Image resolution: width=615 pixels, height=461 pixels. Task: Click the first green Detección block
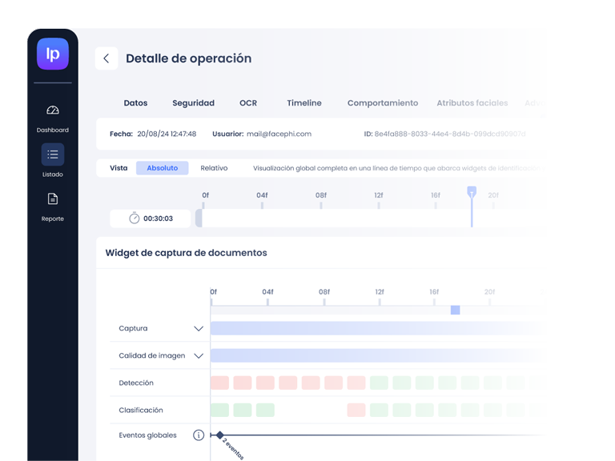tap(379, 383)
